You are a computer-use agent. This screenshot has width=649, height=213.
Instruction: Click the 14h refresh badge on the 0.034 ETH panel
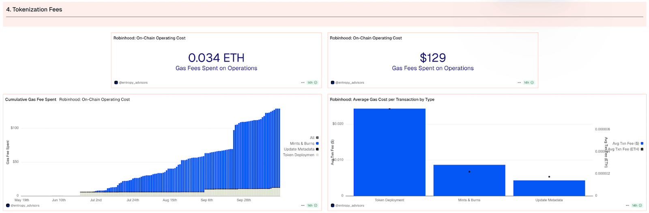pos(312,83)
